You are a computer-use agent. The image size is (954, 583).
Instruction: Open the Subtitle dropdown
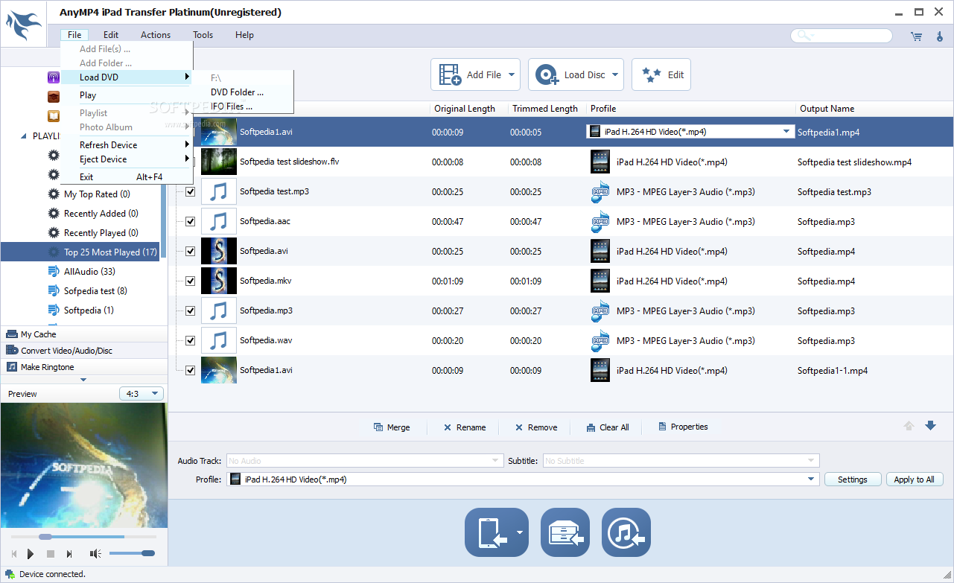(681, 461)
